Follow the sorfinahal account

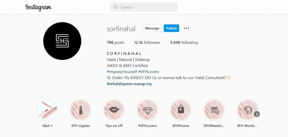click(x=171, y=28)
